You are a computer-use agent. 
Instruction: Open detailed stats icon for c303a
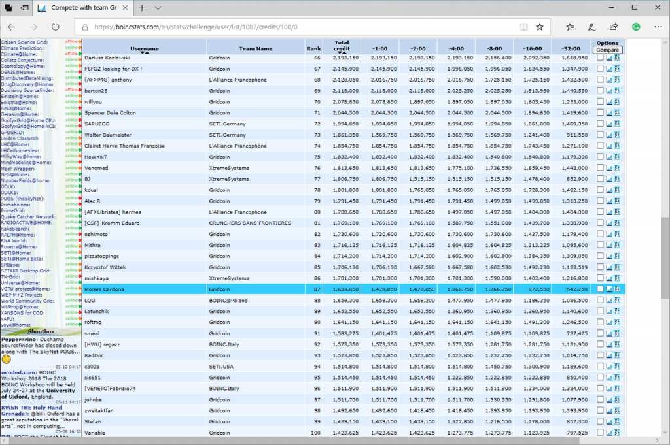617,366
